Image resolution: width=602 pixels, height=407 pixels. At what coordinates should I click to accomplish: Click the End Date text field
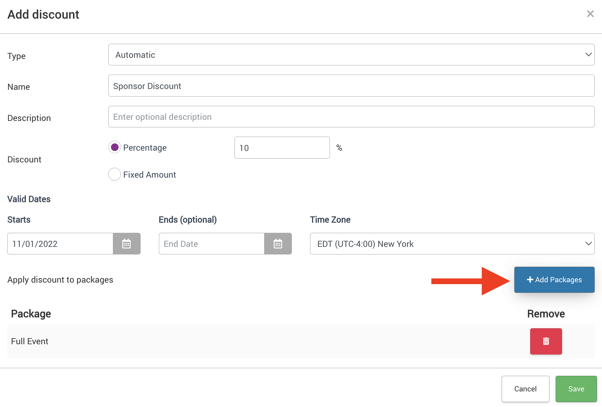pyautogui.click(x=211, y=244)
